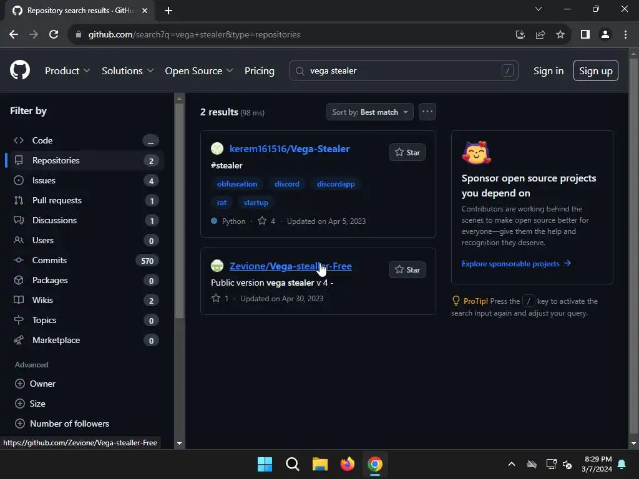The width and height of the screenshot is (639, 479).
Task: Reload the page with refresh icon
Action: tap(54, 35)
